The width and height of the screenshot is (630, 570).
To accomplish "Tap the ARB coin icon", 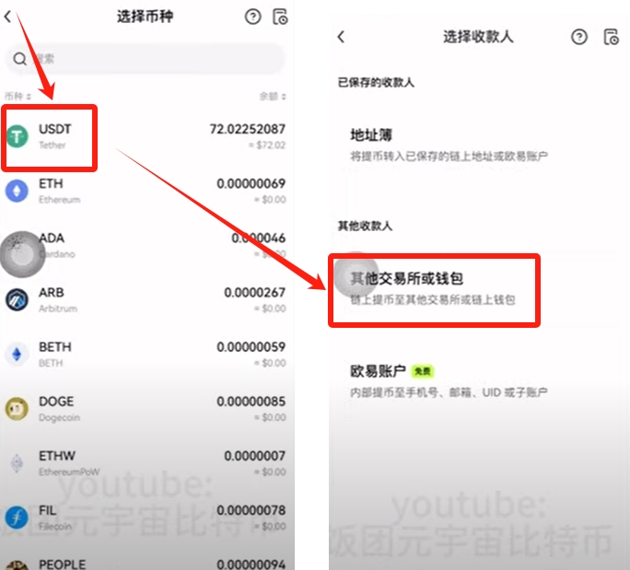I will click(x=17, y=299).
